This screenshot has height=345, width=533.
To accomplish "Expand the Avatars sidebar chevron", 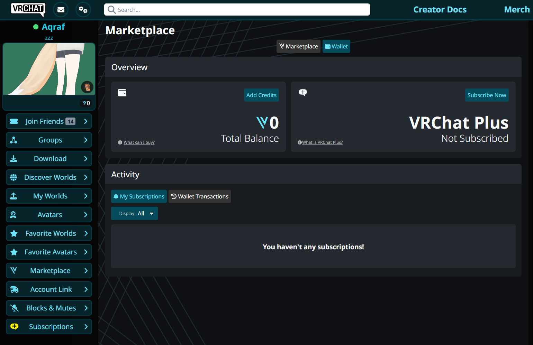I will [86, 215].
